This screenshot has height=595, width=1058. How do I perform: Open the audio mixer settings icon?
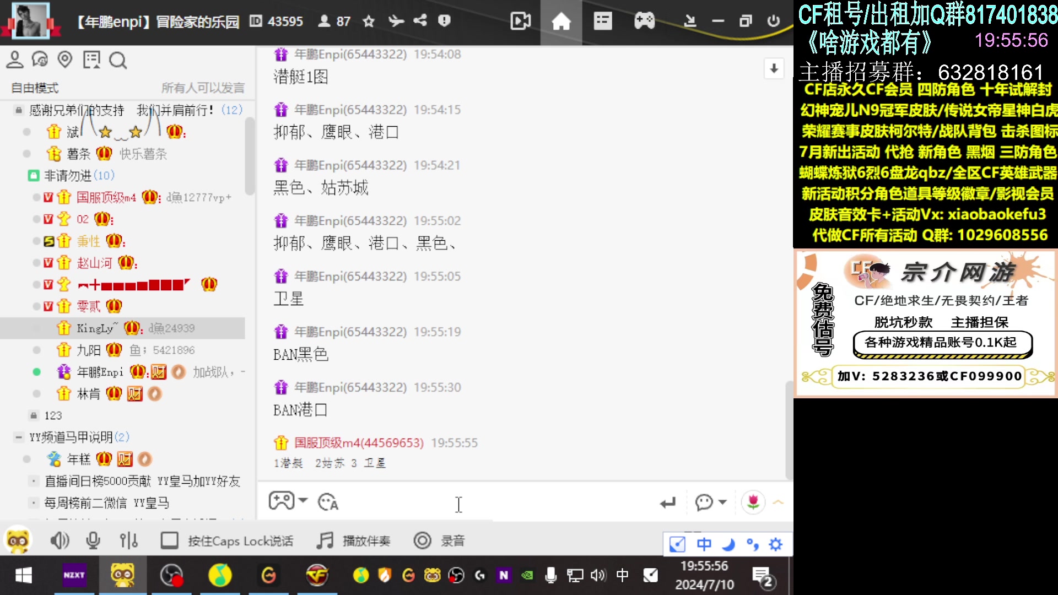[128, 541]
